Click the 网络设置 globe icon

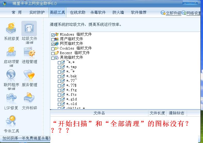[184, 13]
